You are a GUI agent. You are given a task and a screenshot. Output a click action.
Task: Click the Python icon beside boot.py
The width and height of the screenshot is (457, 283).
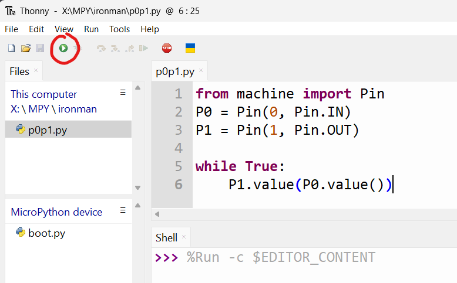(x=20, y=233)
